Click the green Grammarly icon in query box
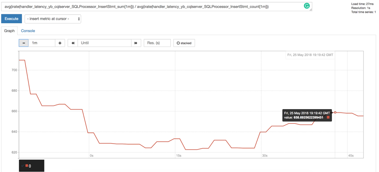Image resolution: width=379 pixels, height=172 pixels. pos(307,6)
